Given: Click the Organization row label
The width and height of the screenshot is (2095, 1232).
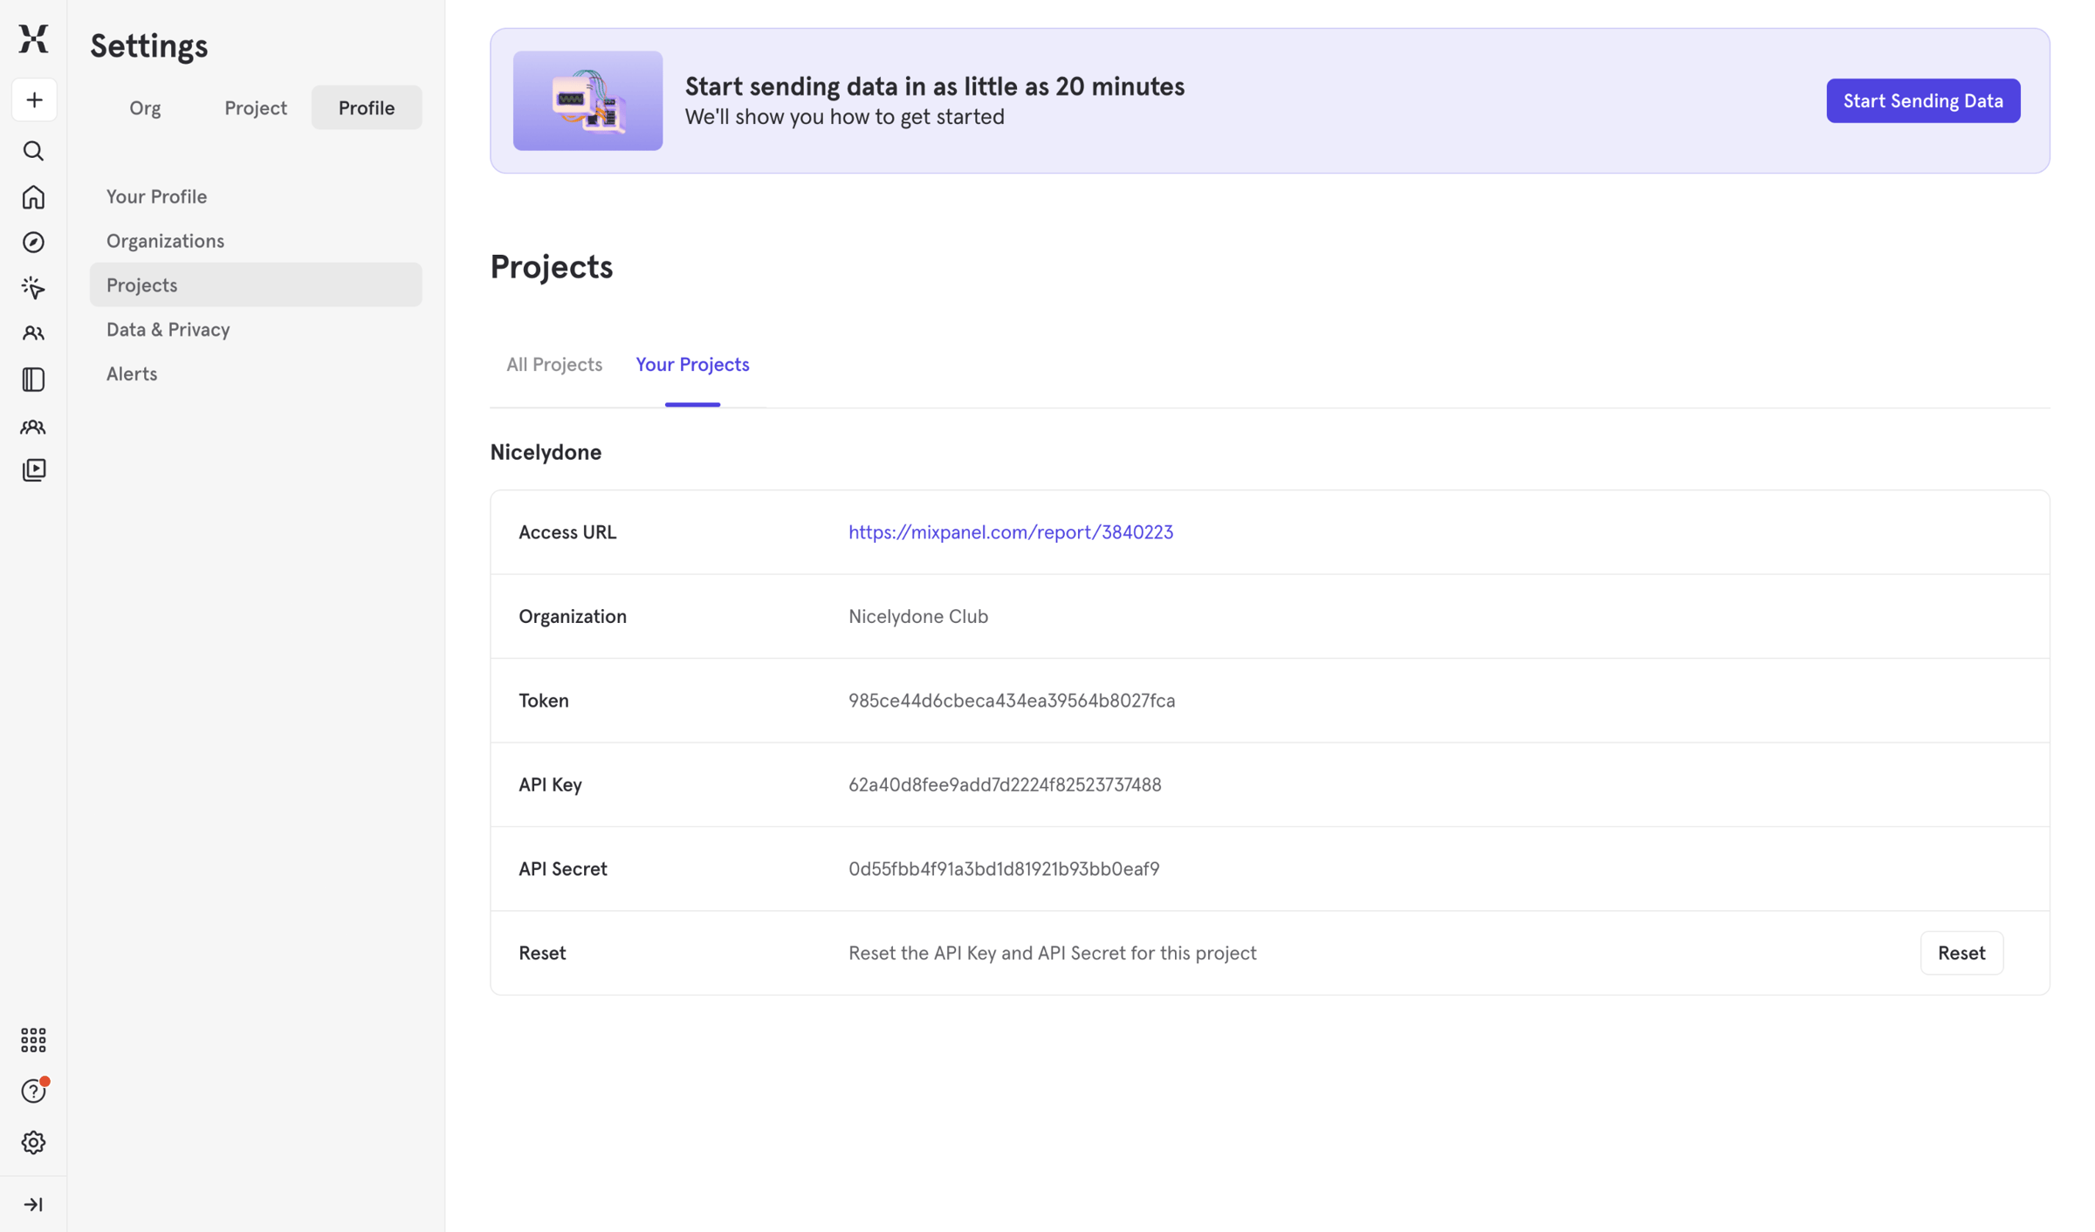Looking at the screenshot, I should point(573,616).
